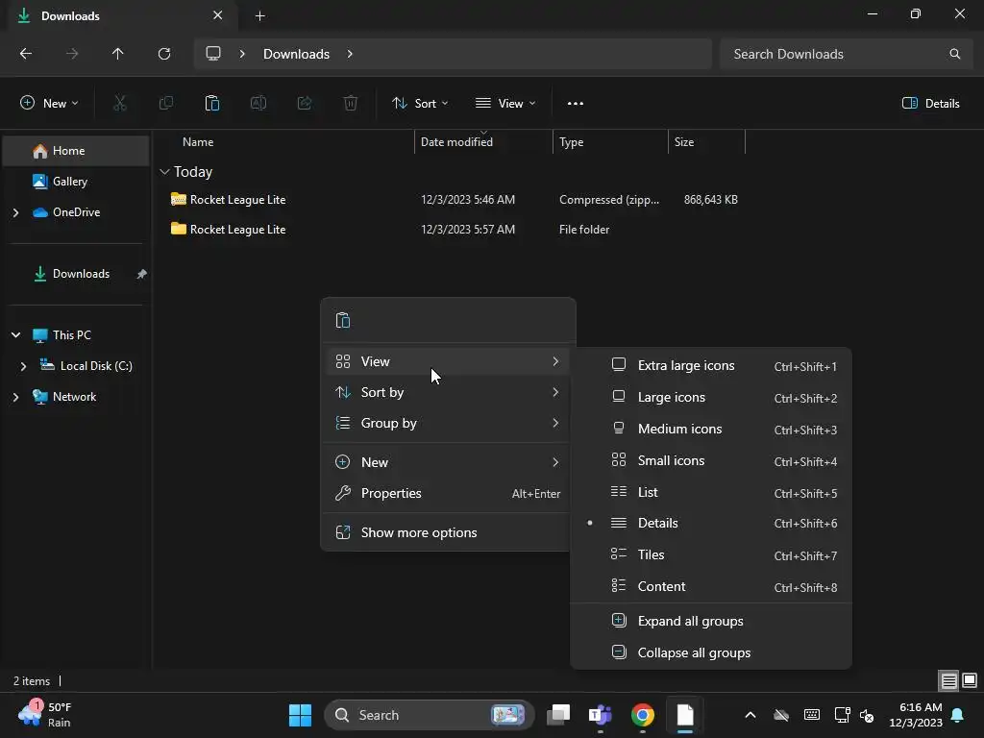
Task: Choose Content view option
Action: 711,587
